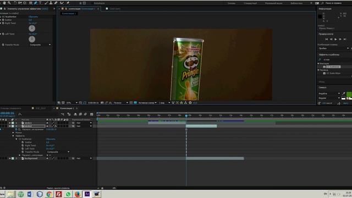Toggle Scatter stopwatch in timeline
The height and width of the screenshot is (198, 352).
tap(23, 142)
